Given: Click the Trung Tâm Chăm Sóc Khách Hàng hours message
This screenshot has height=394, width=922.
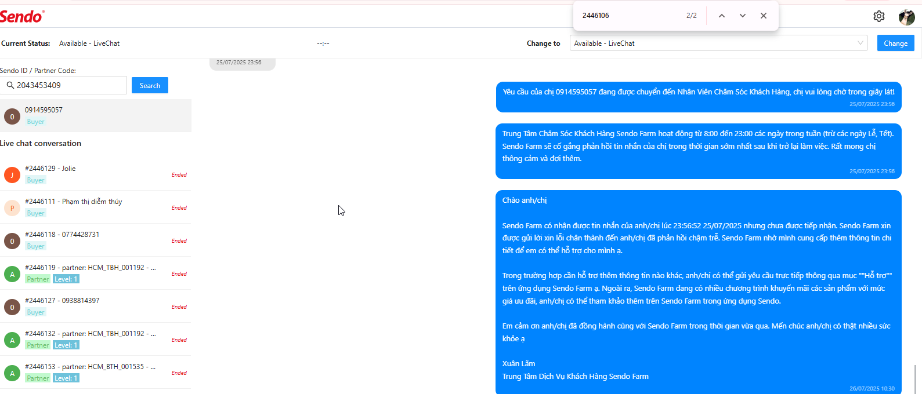Looking at the screenshot, I should tap(699, 151).
